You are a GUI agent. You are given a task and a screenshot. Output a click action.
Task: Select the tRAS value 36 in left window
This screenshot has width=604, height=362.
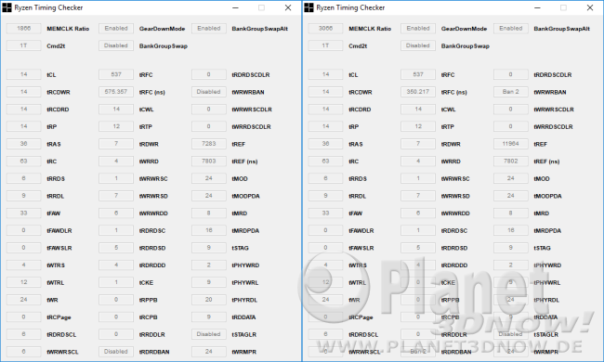(23, 144)
